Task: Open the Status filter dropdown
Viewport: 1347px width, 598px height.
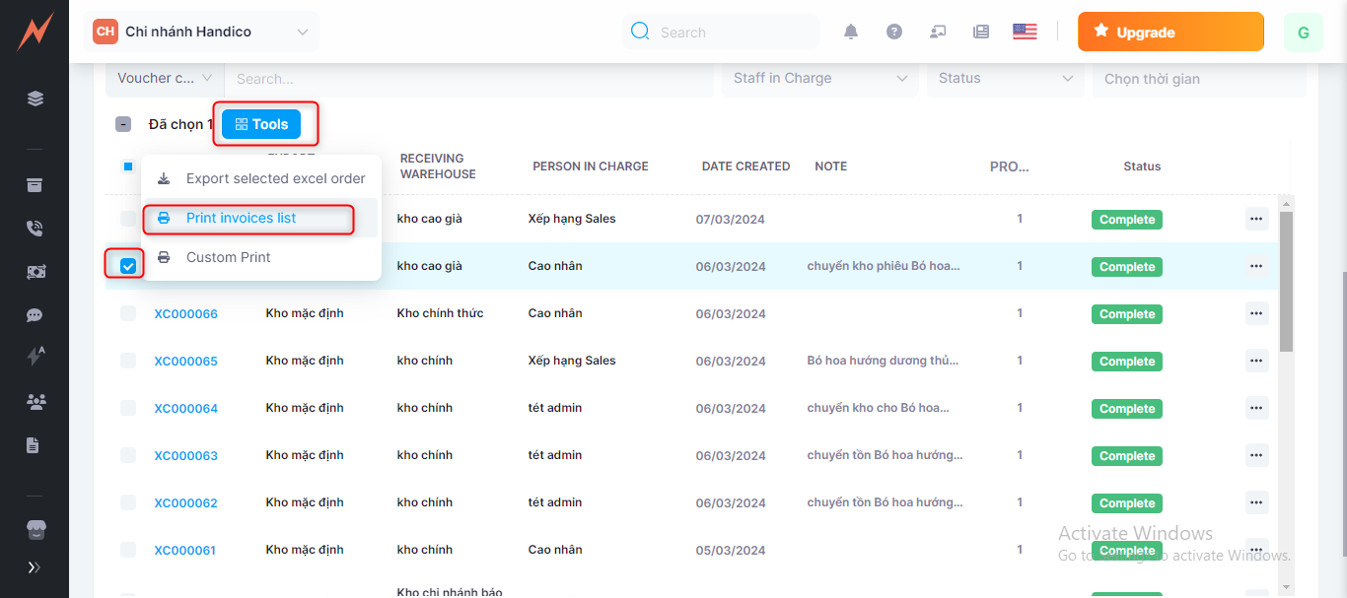Action: 1005,79
